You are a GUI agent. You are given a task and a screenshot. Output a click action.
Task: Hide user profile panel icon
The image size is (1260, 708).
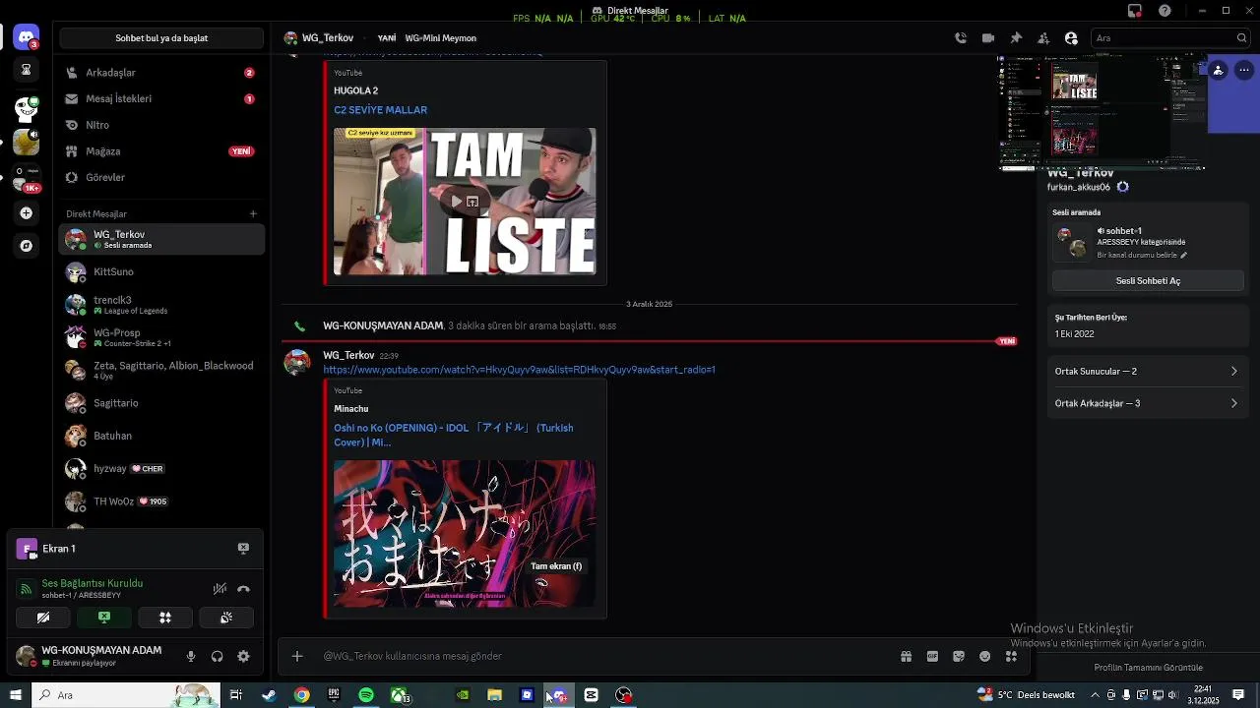tap(1071, 38)
